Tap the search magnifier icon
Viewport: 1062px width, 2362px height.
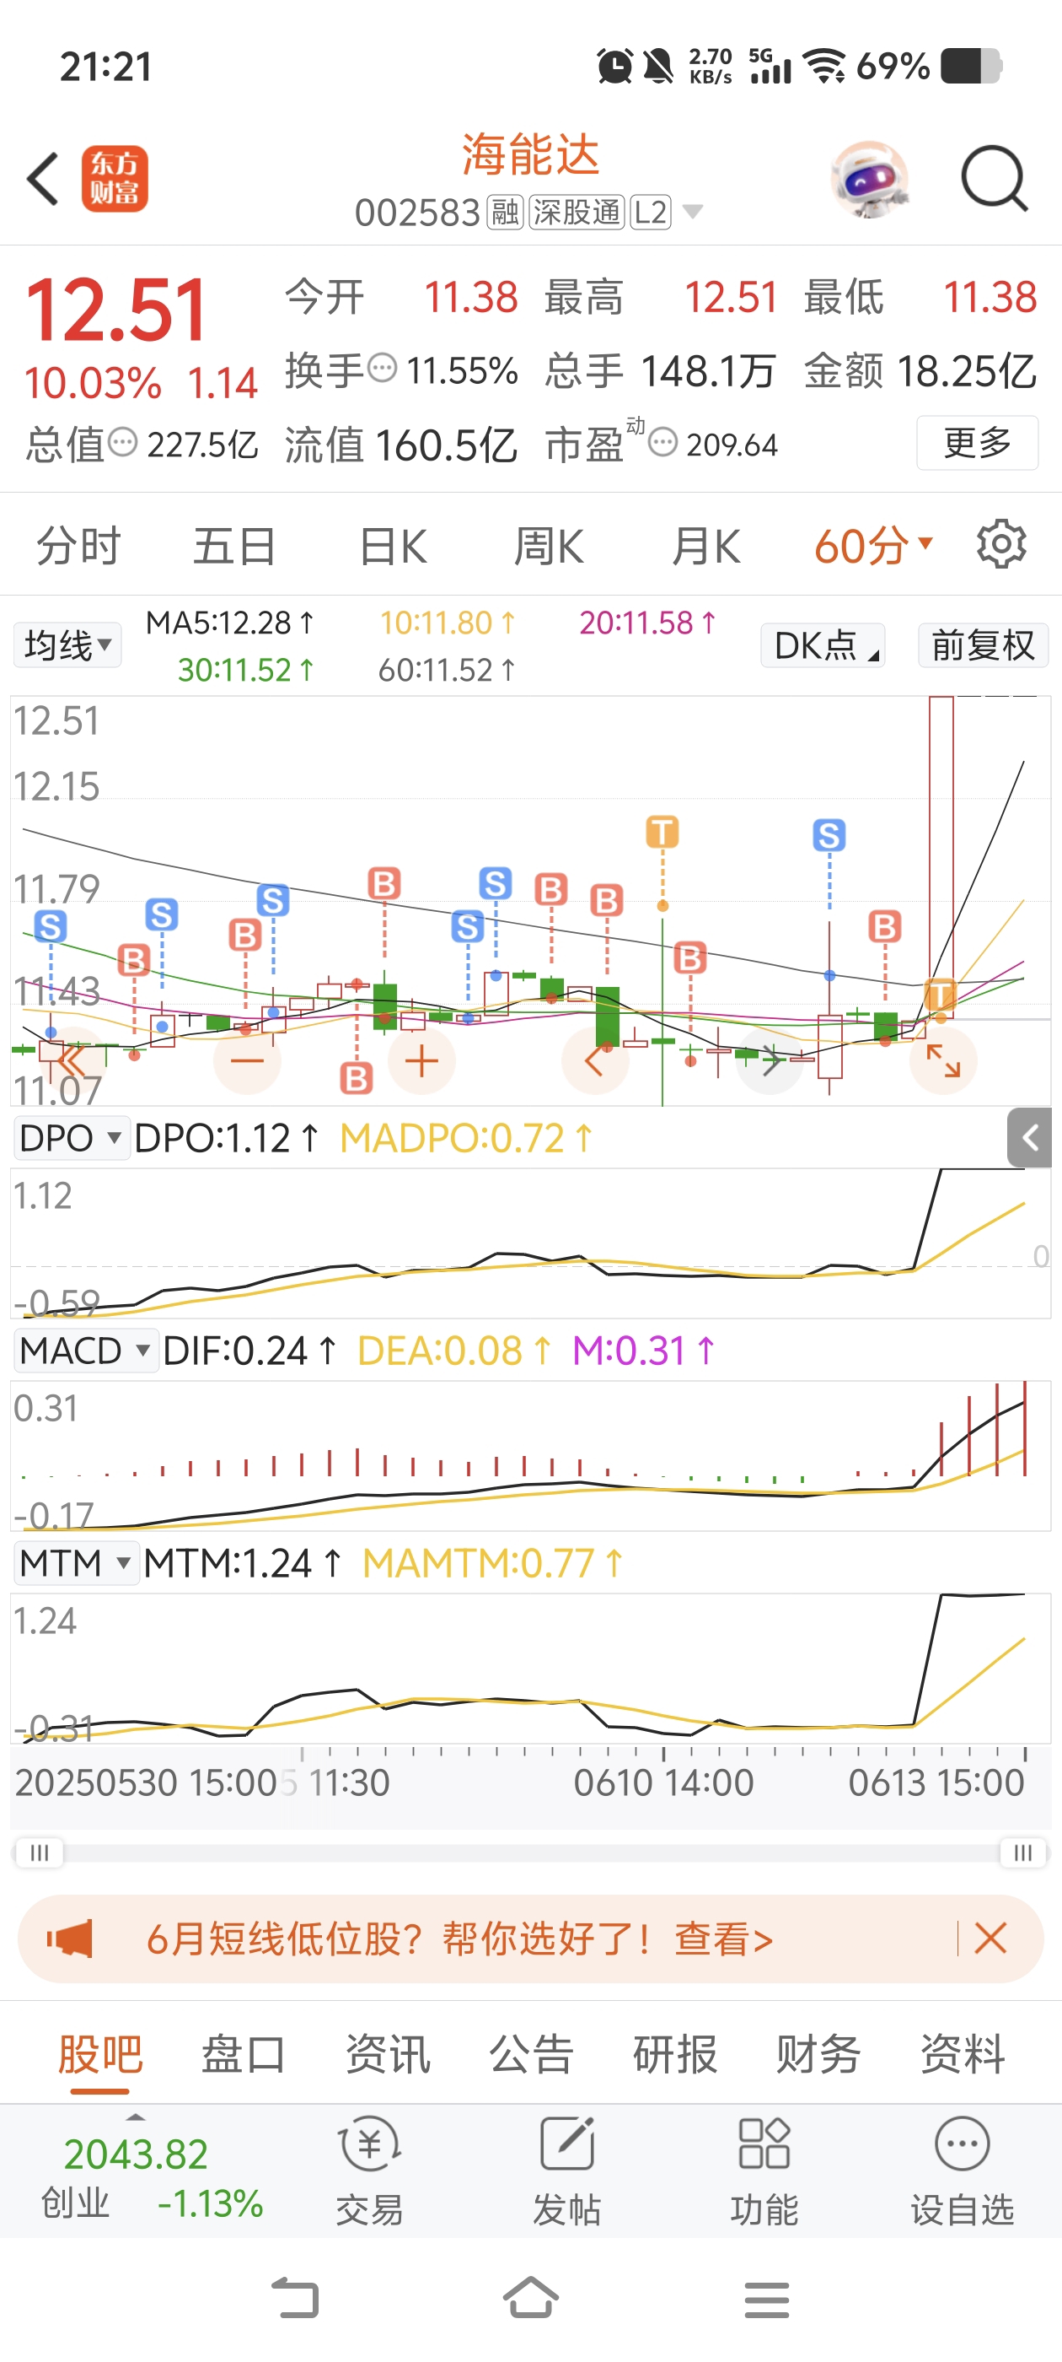[x=995, y=179]
